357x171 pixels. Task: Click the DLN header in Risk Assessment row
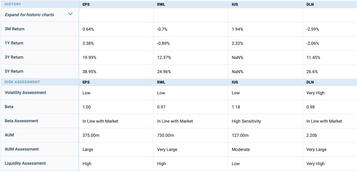pos(310,82)
